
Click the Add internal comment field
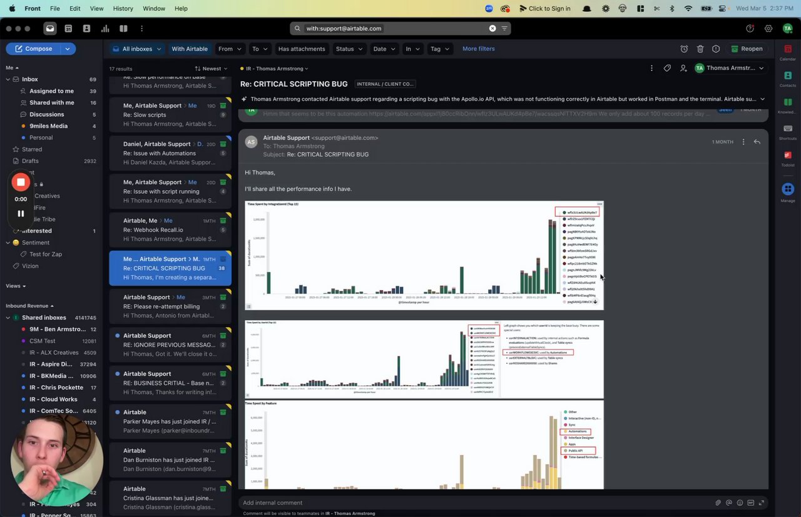click(476, 503)
